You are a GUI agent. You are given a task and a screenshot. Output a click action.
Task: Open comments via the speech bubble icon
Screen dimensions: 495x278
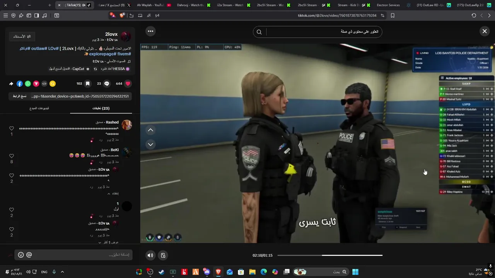[107, 83]
